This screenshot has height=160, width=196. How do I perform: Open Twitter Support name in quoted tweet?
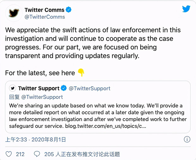coord(39,88)
